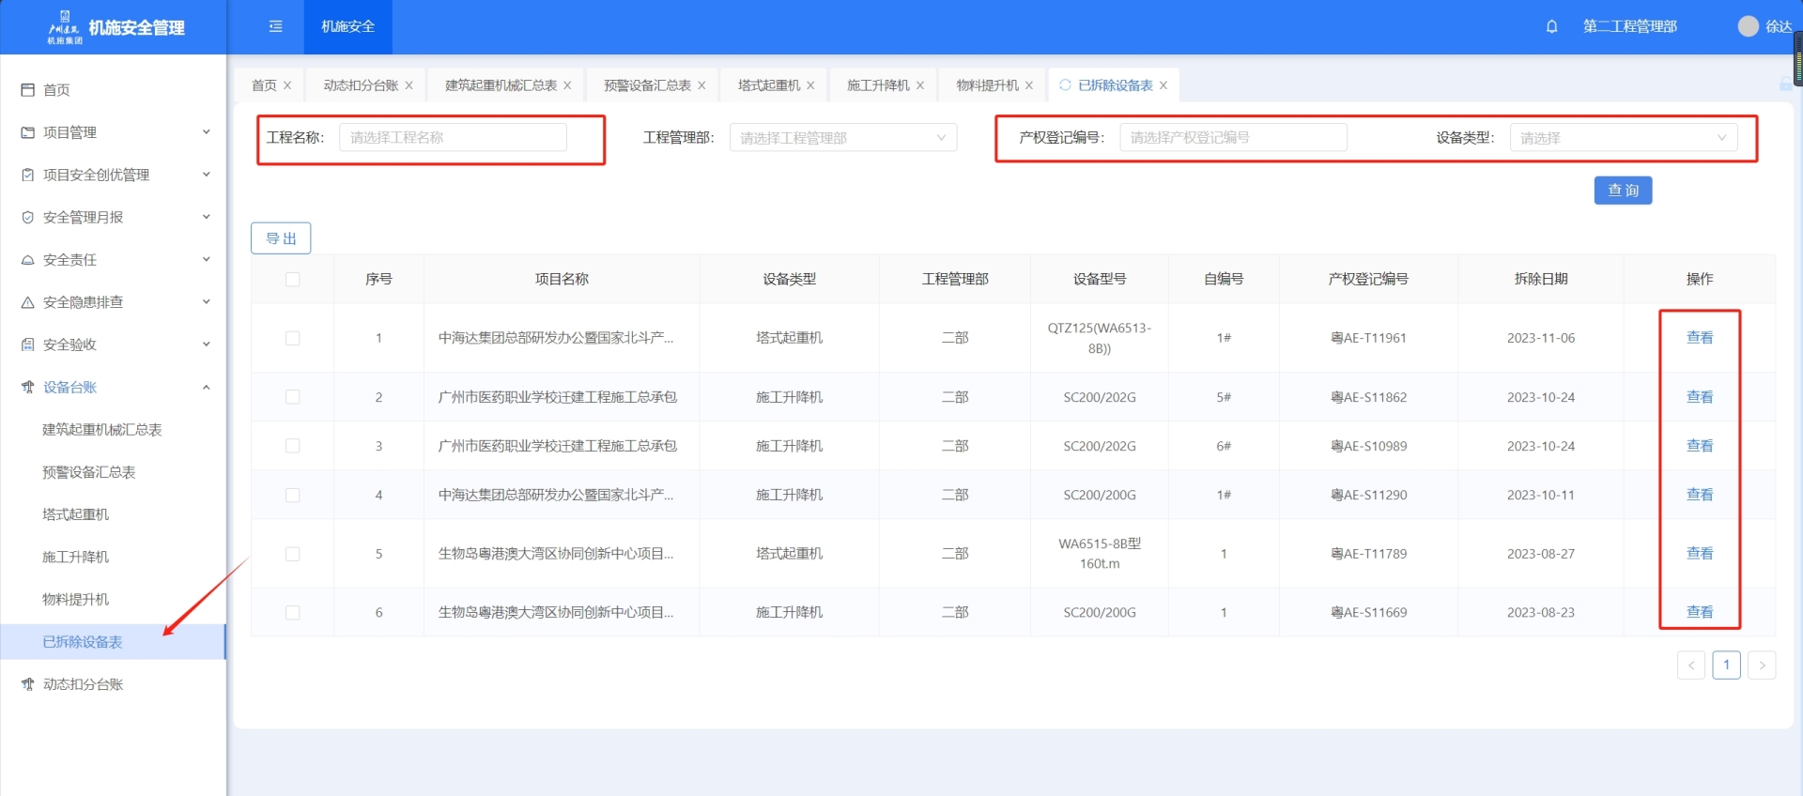This screenshot has width=1803, height=796.
Task: Click the refresh icon on 已拆除设备表 tab
Action: (x=1065, y=85)
